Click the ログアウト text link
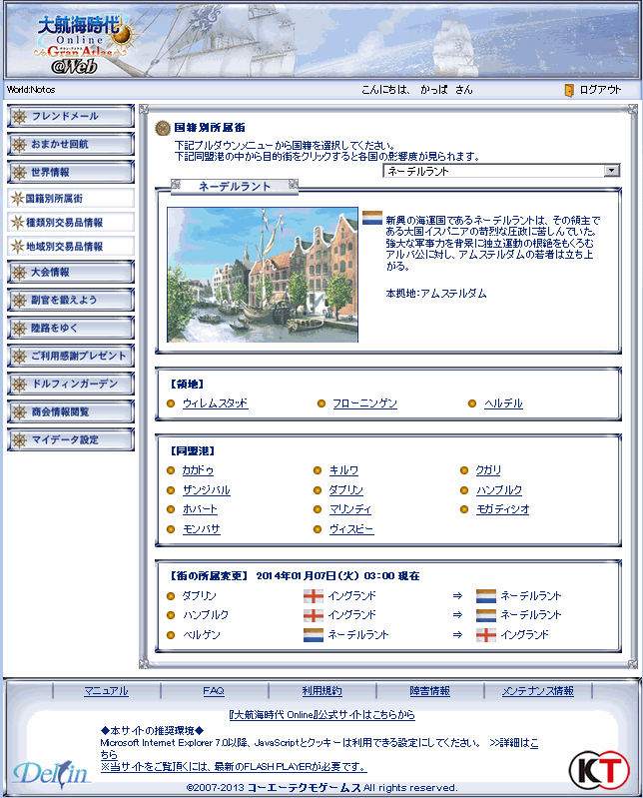The height and width of the screenshot is (798, 643). 600,90
